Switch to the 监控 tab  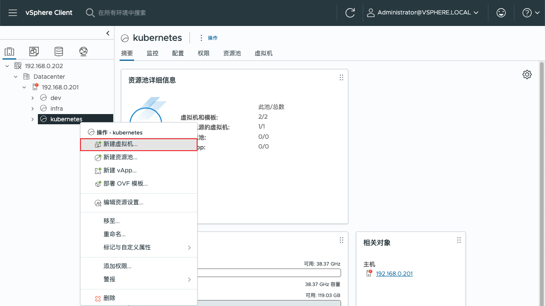pos(152,53)
